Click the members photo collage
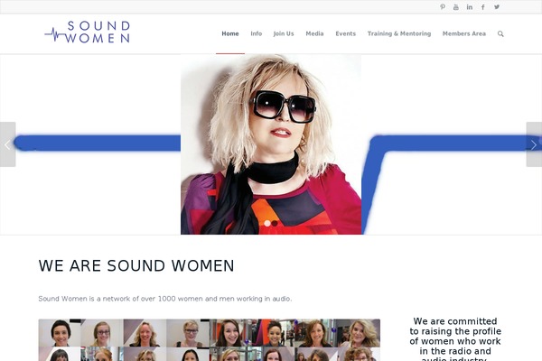Image resolution: width=542 pixels, height=361 pixels. 210,340
